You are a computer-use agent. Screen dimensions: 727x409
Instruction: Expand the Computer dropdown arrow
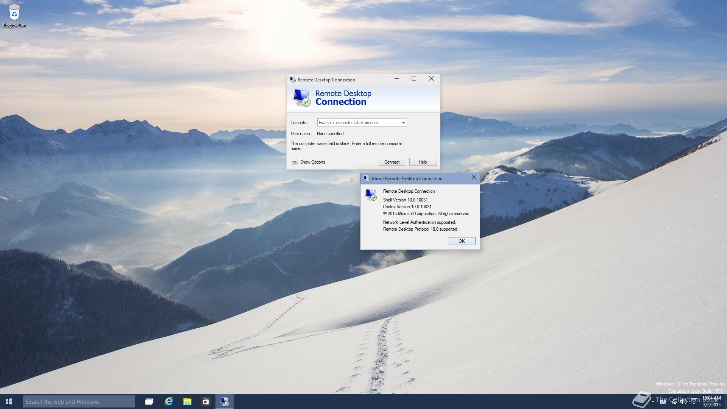point(404,122)
